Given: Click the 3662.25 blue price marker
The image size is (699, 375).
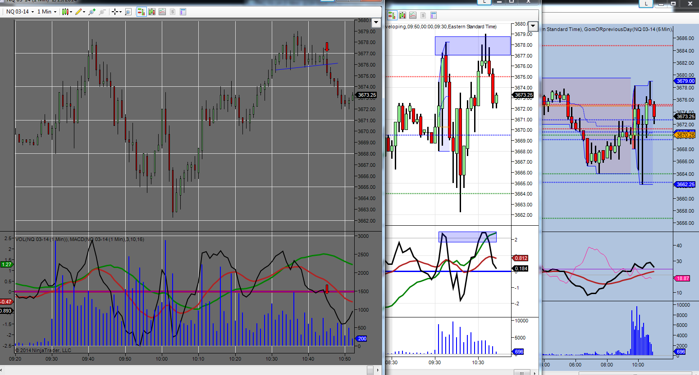Looking at the screenshot, I should click(x=685, y=184).
